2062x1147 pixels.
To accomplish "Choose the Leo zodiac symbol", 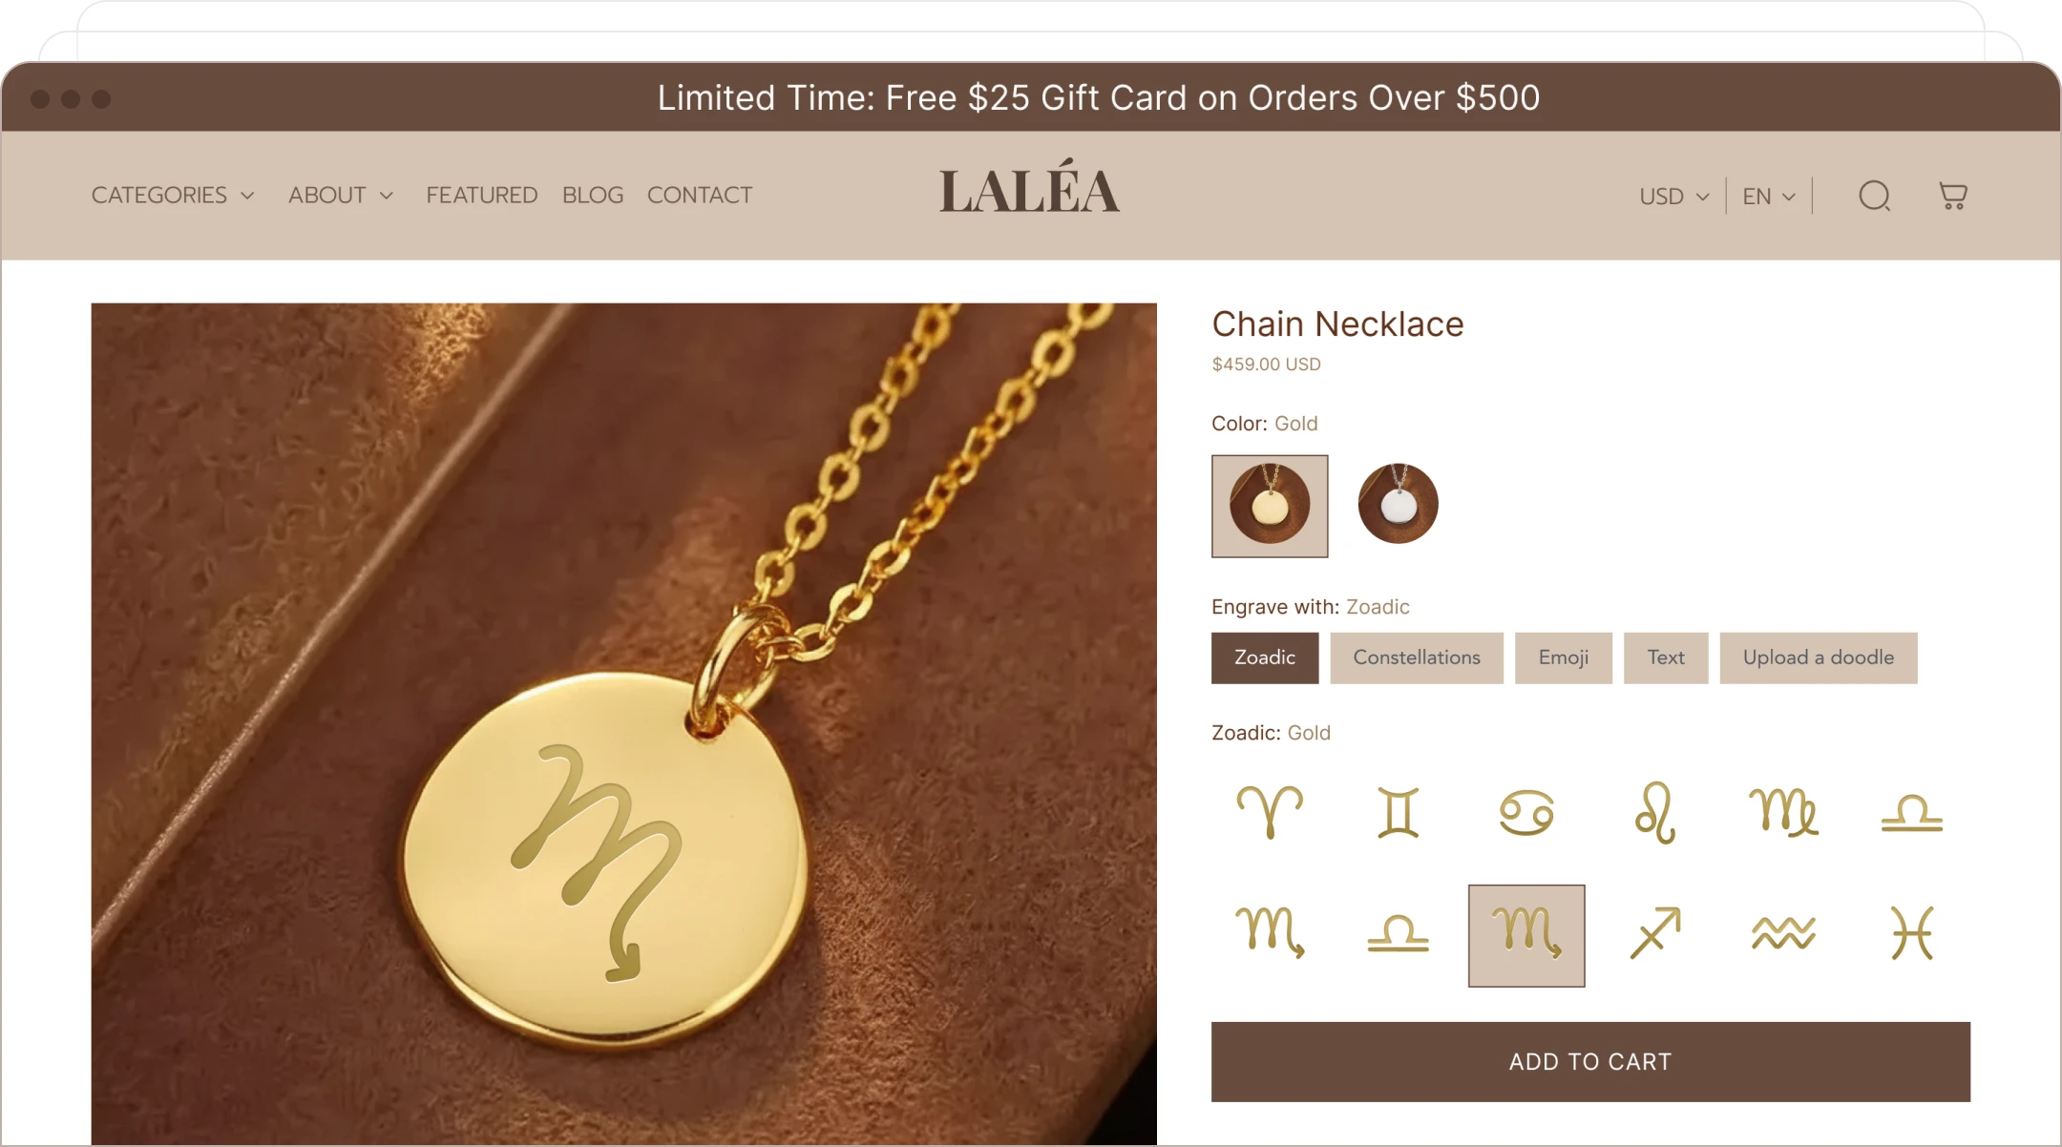I will click(1654, 812).
